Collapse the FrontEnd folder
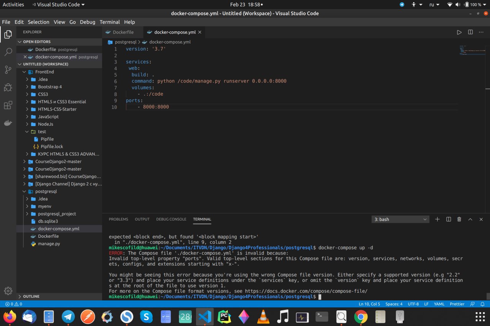The image size is (490, 326). [x=59, y=72]
